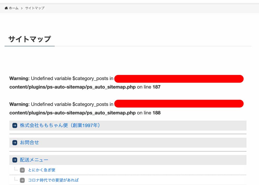This screenshot has width=259, height=185.
Task: Select the サイトマップ breadcrumb item
Action: pos(35,8)
